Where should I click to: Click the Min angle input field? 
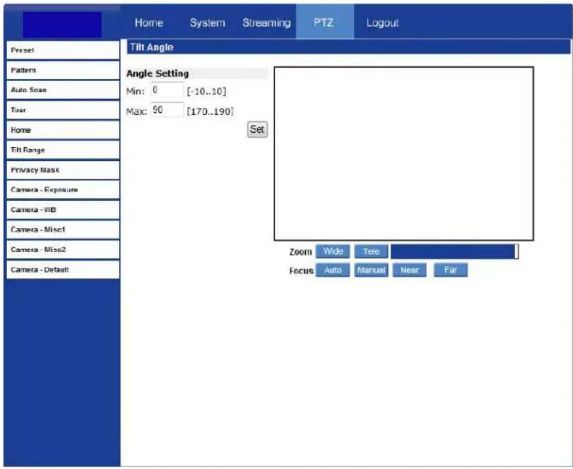tap(167, 90)
